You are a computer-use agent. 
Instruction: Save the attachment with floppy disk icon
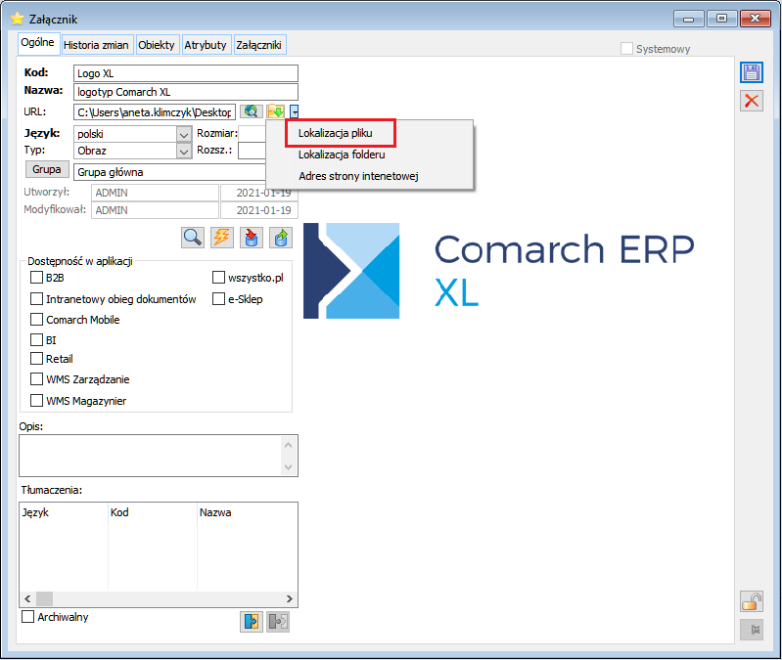[751, 72]
